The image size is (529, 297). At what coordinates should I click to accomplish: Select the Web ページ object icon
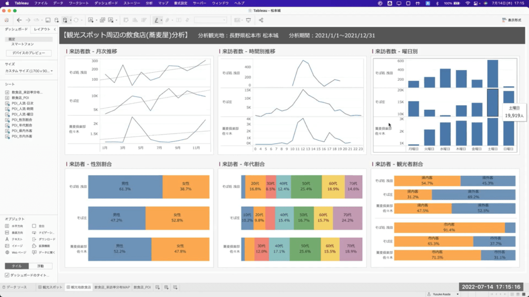7,252
